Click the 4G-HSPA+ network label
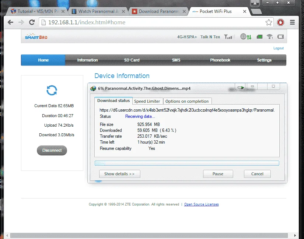The height and width of the screenshot is (239, 304). tap(187, 37)
